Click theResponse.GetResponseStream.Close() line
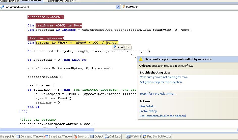238x140 pixels. (x=57, y=124)
